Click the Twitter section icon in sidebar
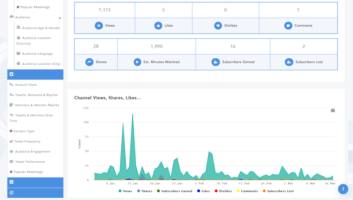Viewport: 353px width, 200px height. (x=11, y=74)
